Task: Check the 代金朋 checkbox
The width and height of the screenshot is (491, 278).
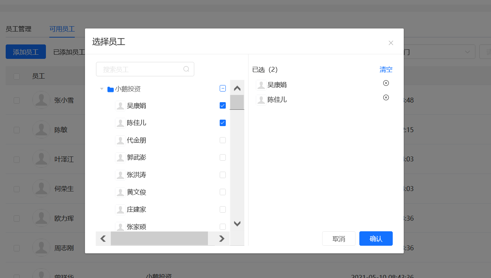Action: [223, 140]
